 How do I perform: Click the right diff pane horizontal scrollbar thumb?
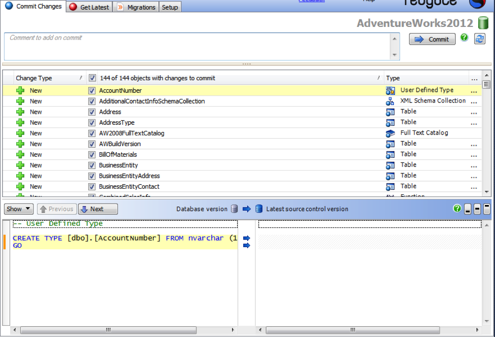click(x=353, y=330)
